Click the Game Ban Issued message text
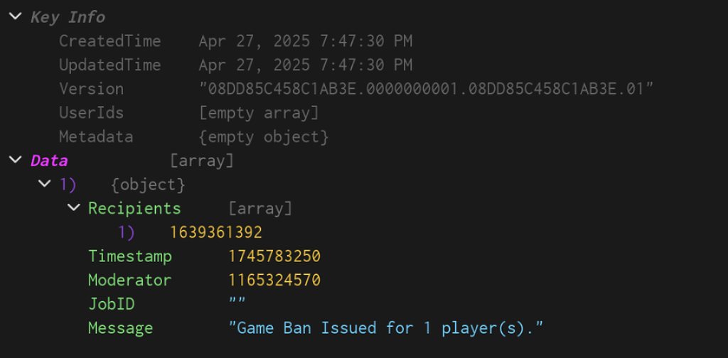The image size is (728, 358). tap(386, 328)
